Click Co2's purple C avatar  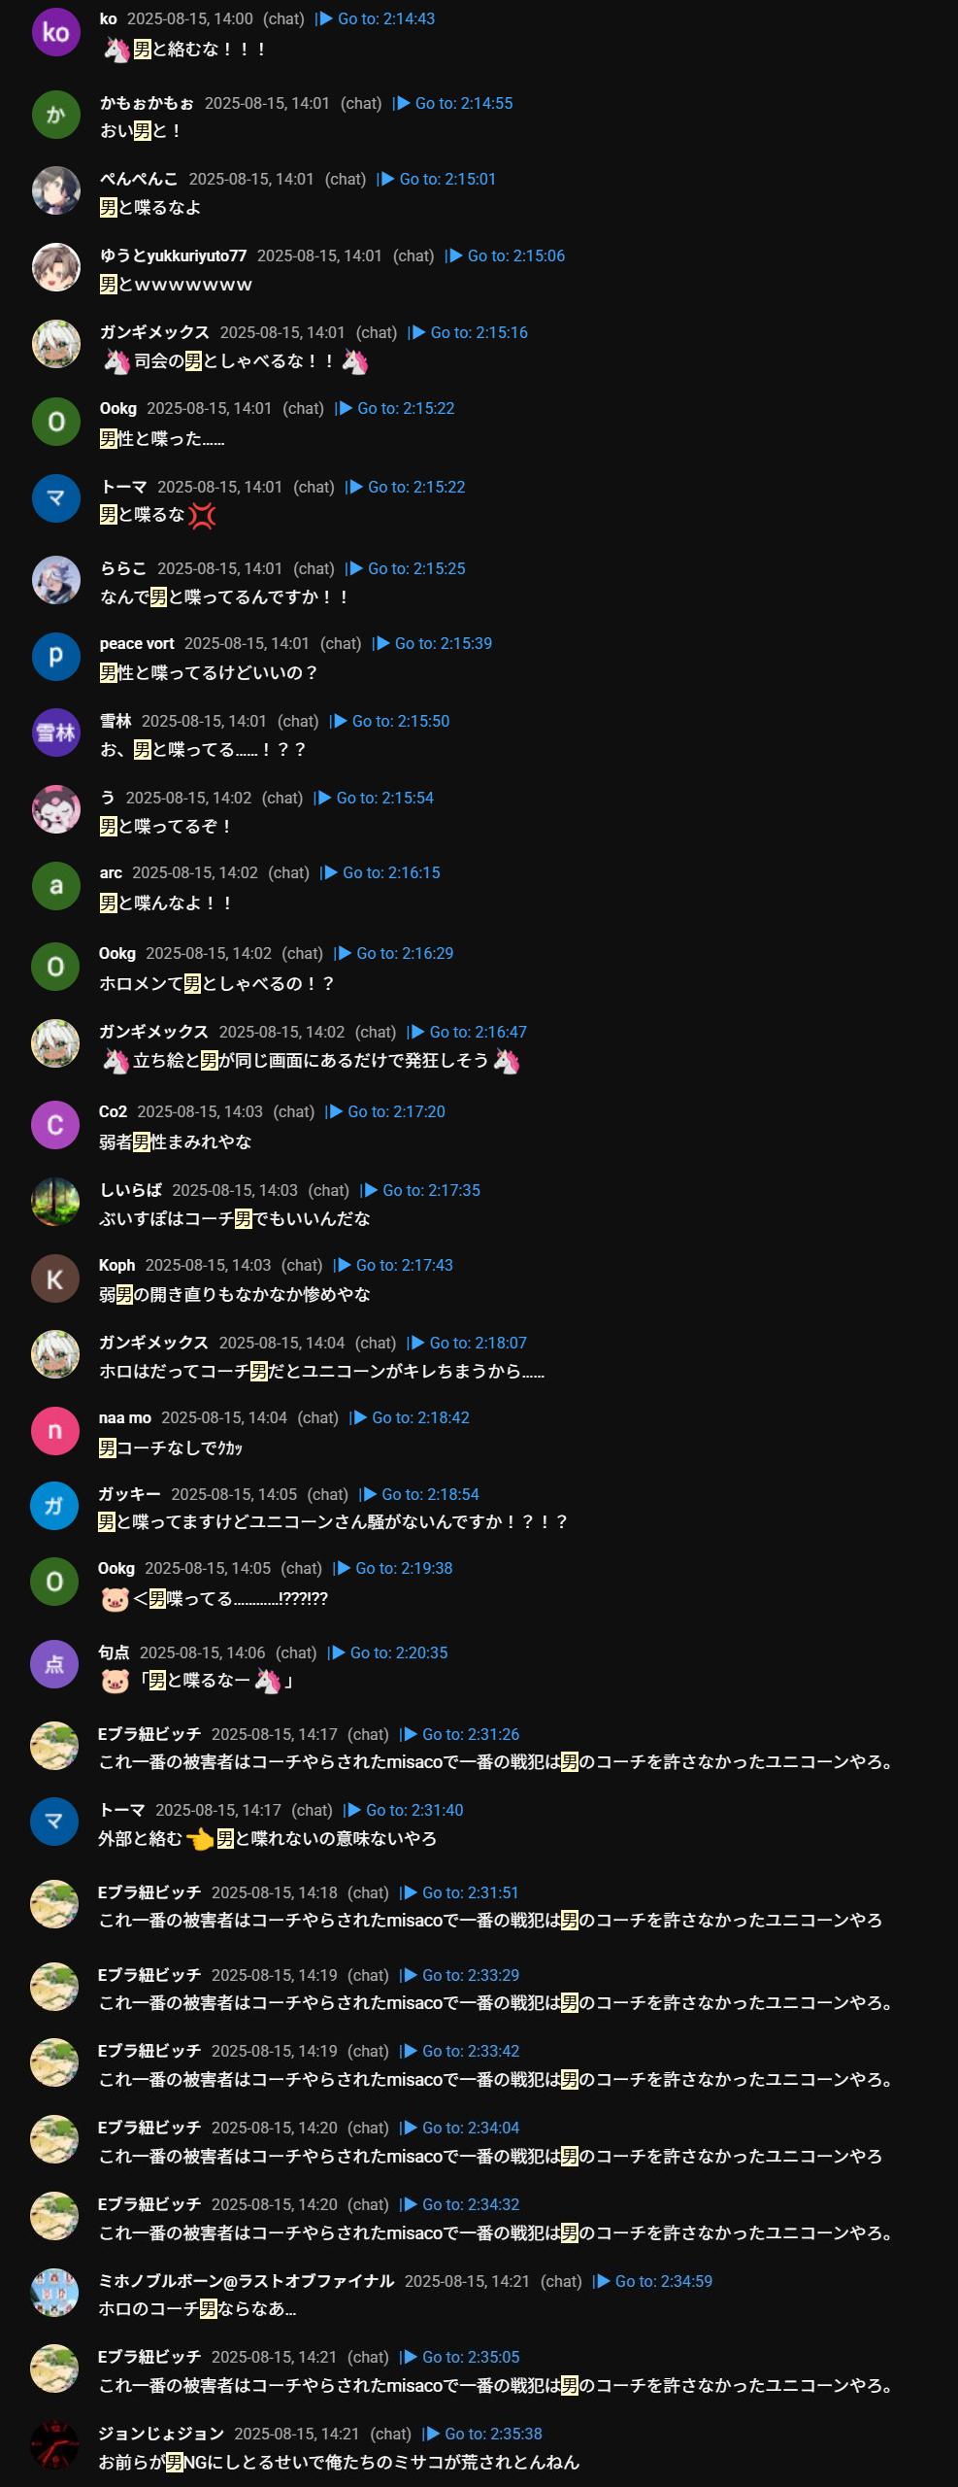55,1125
